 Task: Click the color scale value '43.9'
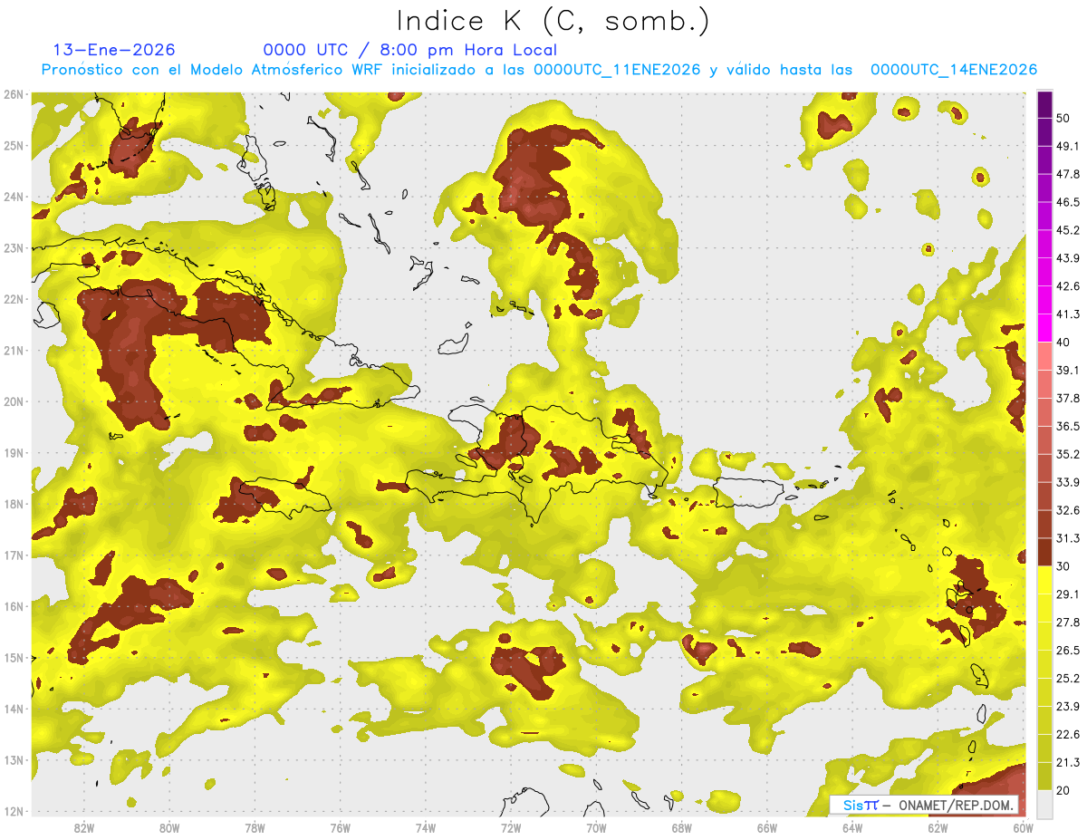pos(1068,258)
